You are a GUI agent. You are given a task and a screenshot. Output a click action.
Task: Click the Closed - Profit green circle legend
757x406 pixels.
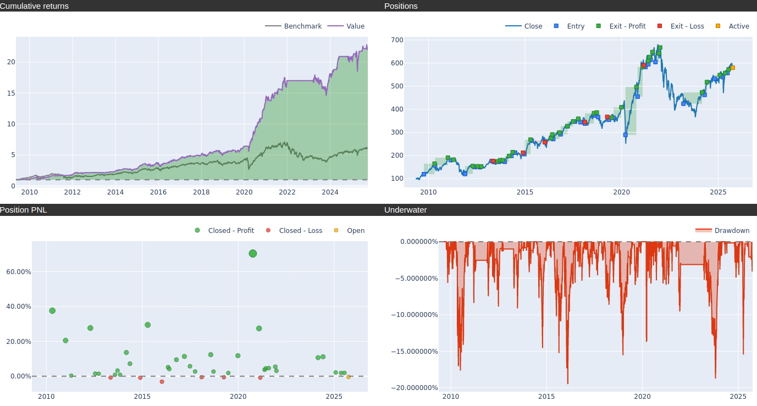point(198,231)
